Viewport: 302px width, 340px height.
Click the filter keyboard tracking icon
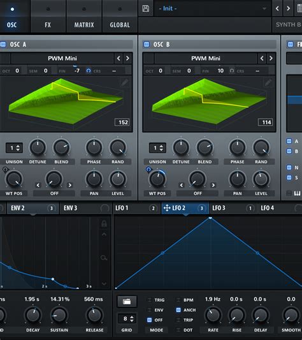pyautogui.click(x=297, y=193)
